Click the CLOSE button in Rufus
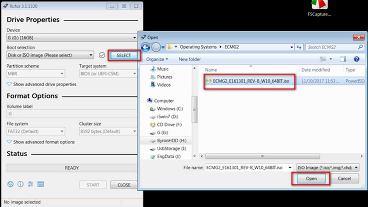 (124, 185)
